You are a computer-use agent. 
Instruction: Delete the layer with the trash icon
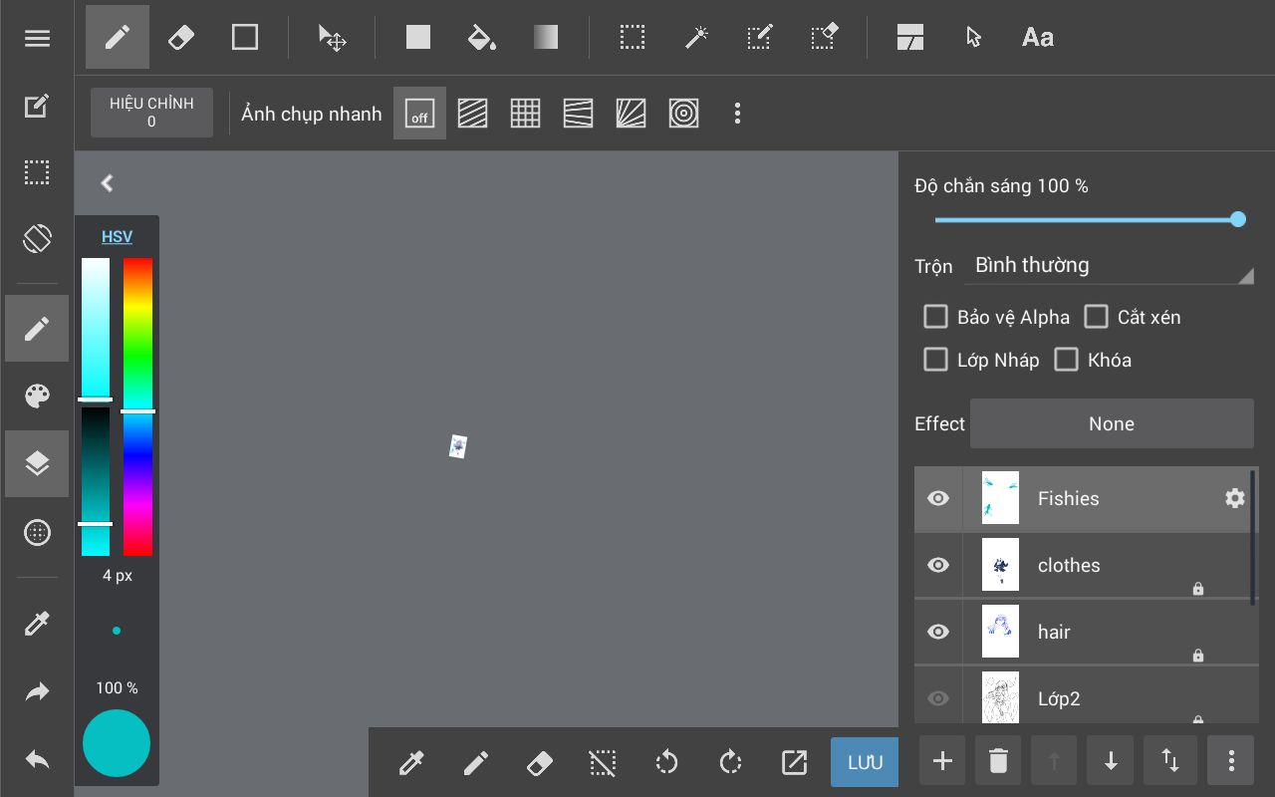pyautogui.click(x=998, y=762)
